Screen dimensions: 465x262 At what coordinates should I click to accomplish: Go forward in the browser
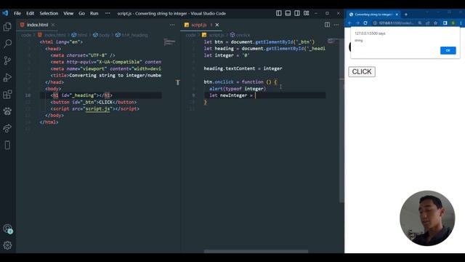(x=357, y=23)
